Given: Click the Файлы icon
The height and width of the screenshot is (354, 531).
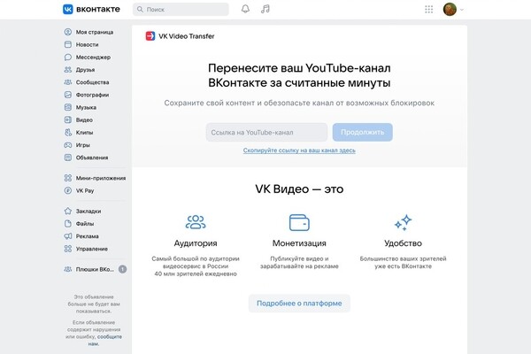Looking at the screenshot, I should tap(68, 223).
